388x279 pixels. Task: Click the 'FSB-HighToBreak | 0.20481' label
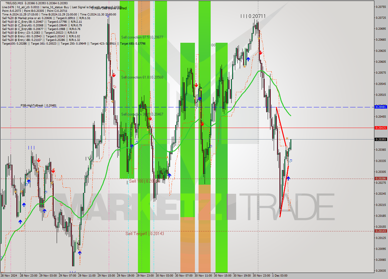click(x=38, y=105)
